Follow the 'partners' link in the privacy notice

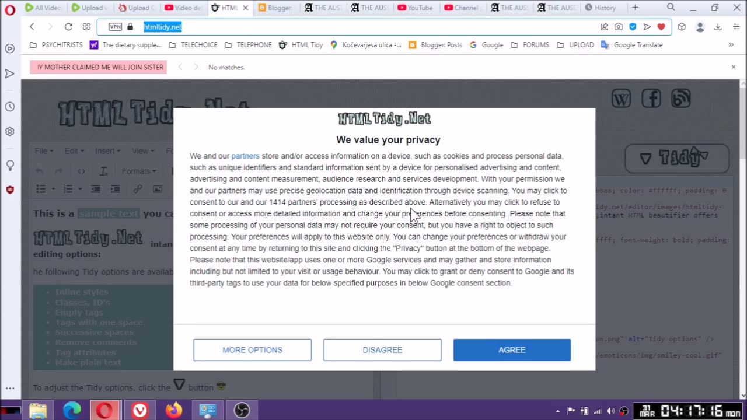pyautogui.click(x=245, y=156)
